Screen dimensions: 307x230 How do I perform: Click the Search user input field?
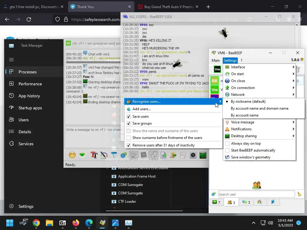click(x=256, y=194)
